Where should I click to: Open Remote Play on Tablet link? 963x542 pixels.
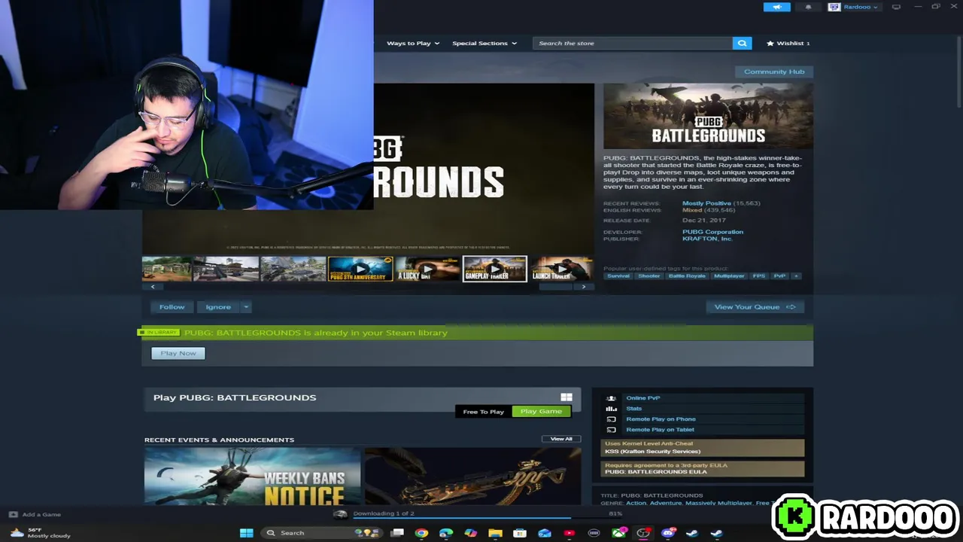pyautogui.click(x=660, y=430)
